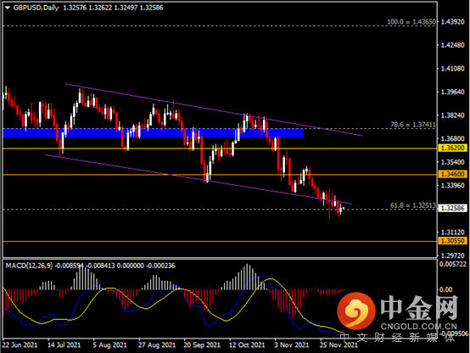The width and height of the screenshot is (470, 353).
Task: Click the 1.39640 price axis label
Action: tap(453, 92)
